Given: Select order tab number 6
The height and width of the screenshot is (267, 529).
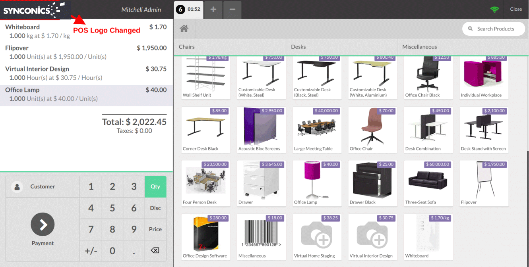Looking at the screenshot, I should click(x=189, y=9).
